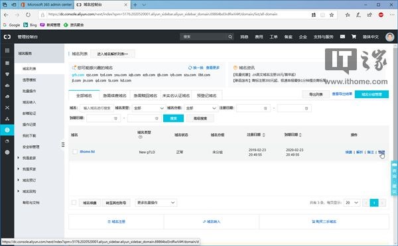Click the 转至其他账号 button
398x246 pixels.
[116, 203]
